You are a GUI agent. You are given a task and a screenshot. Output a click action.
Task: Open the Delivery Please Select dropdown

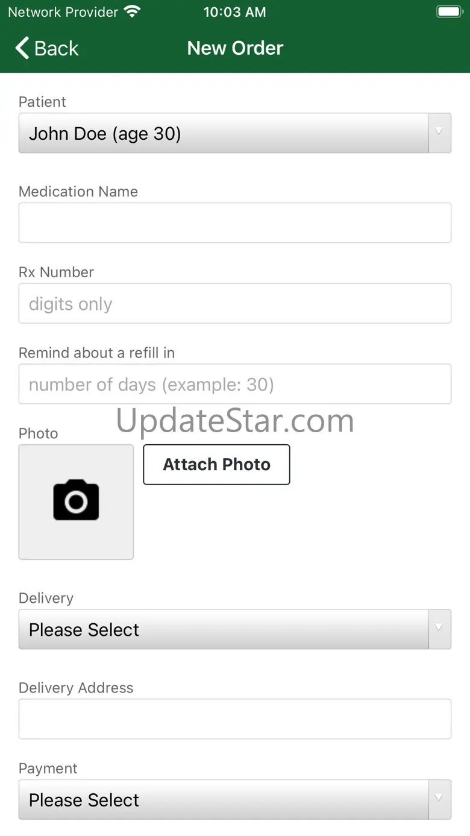(235, 629)
